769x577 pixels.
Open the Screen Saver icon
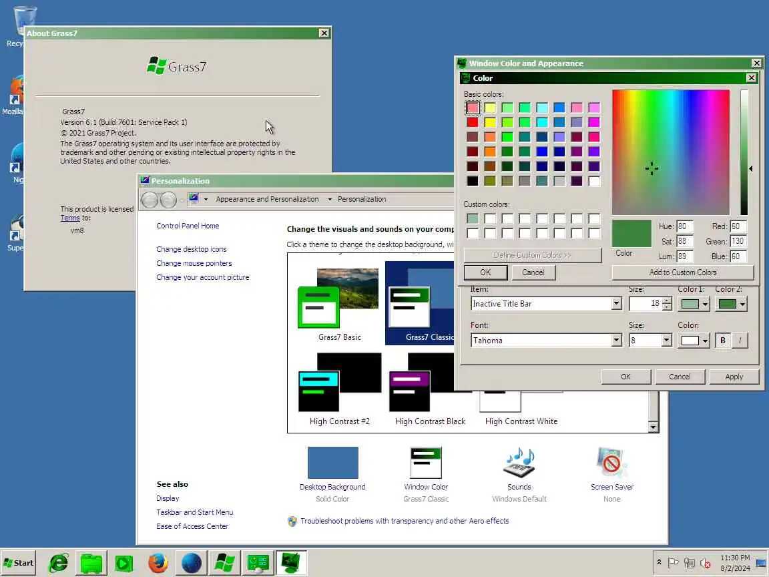click(x=611, y=463)
